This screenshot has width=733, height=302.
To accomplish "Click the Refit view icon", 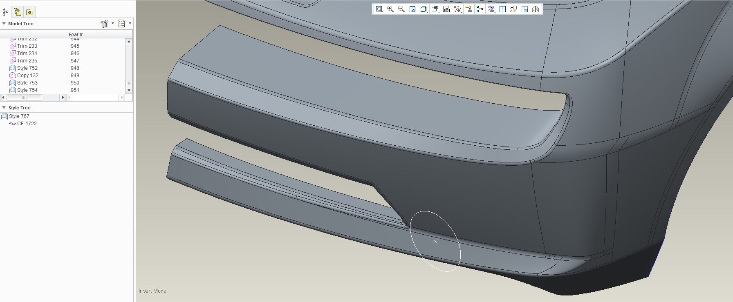I will click(x=379, y=9).
